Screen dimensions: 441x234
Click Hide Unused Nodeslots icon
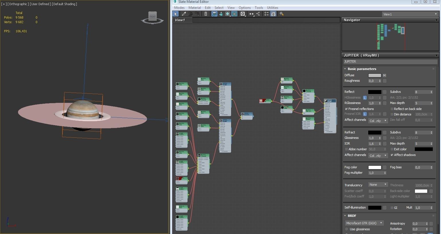221,14
